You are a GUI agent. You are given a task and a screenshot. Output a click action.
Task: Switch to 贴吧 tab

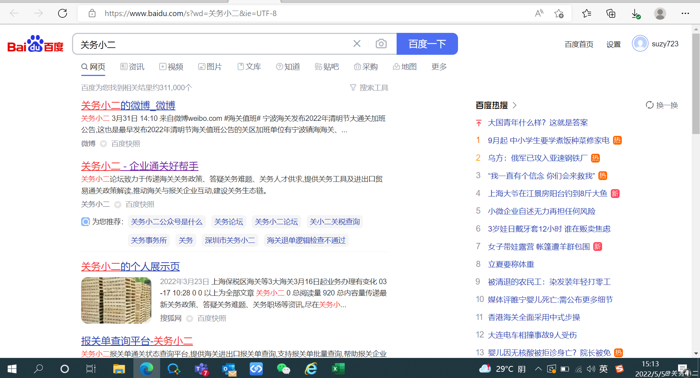pyautogui.click(x=327, y=66)
